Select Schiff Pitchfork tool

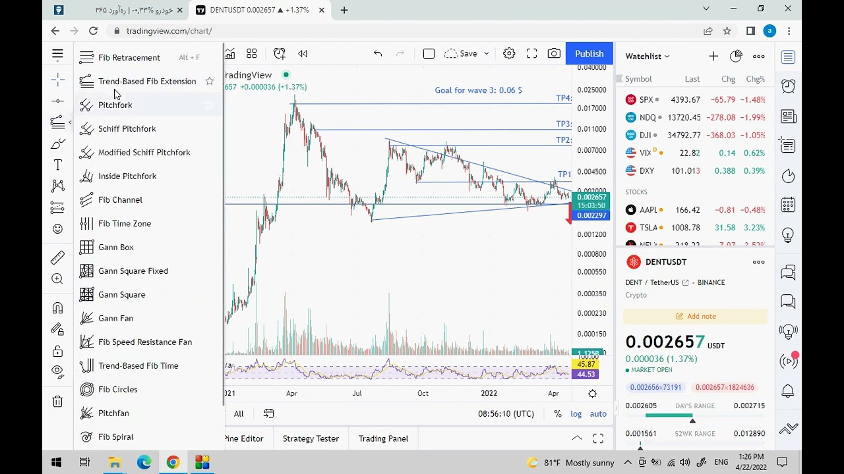(148, 128)
